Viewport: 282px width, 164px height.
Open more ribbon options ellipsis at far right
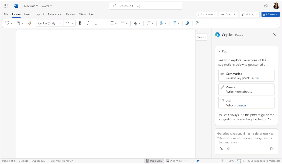(207, 23)
